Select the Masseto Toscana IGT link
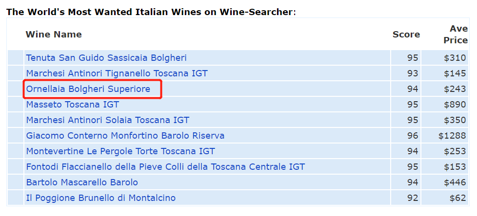The height and width of the screenshot is (216, 477). (72, 105)
